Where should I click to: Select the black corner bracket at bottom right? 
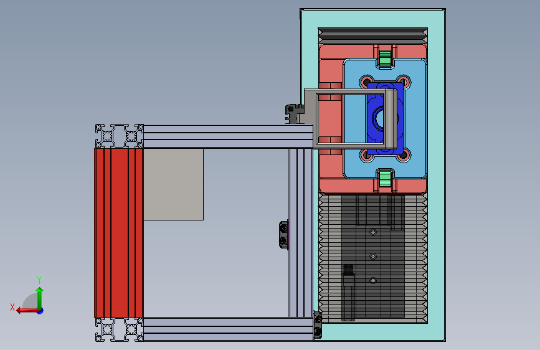click(x=318, y=325)
